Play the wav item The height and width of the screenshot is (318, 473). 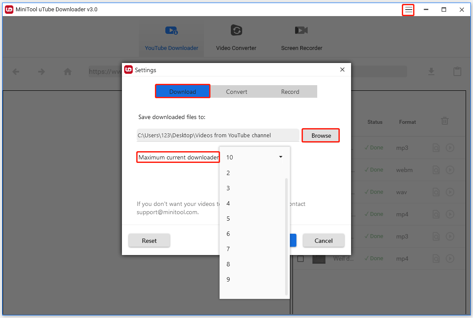coord(450,192)
